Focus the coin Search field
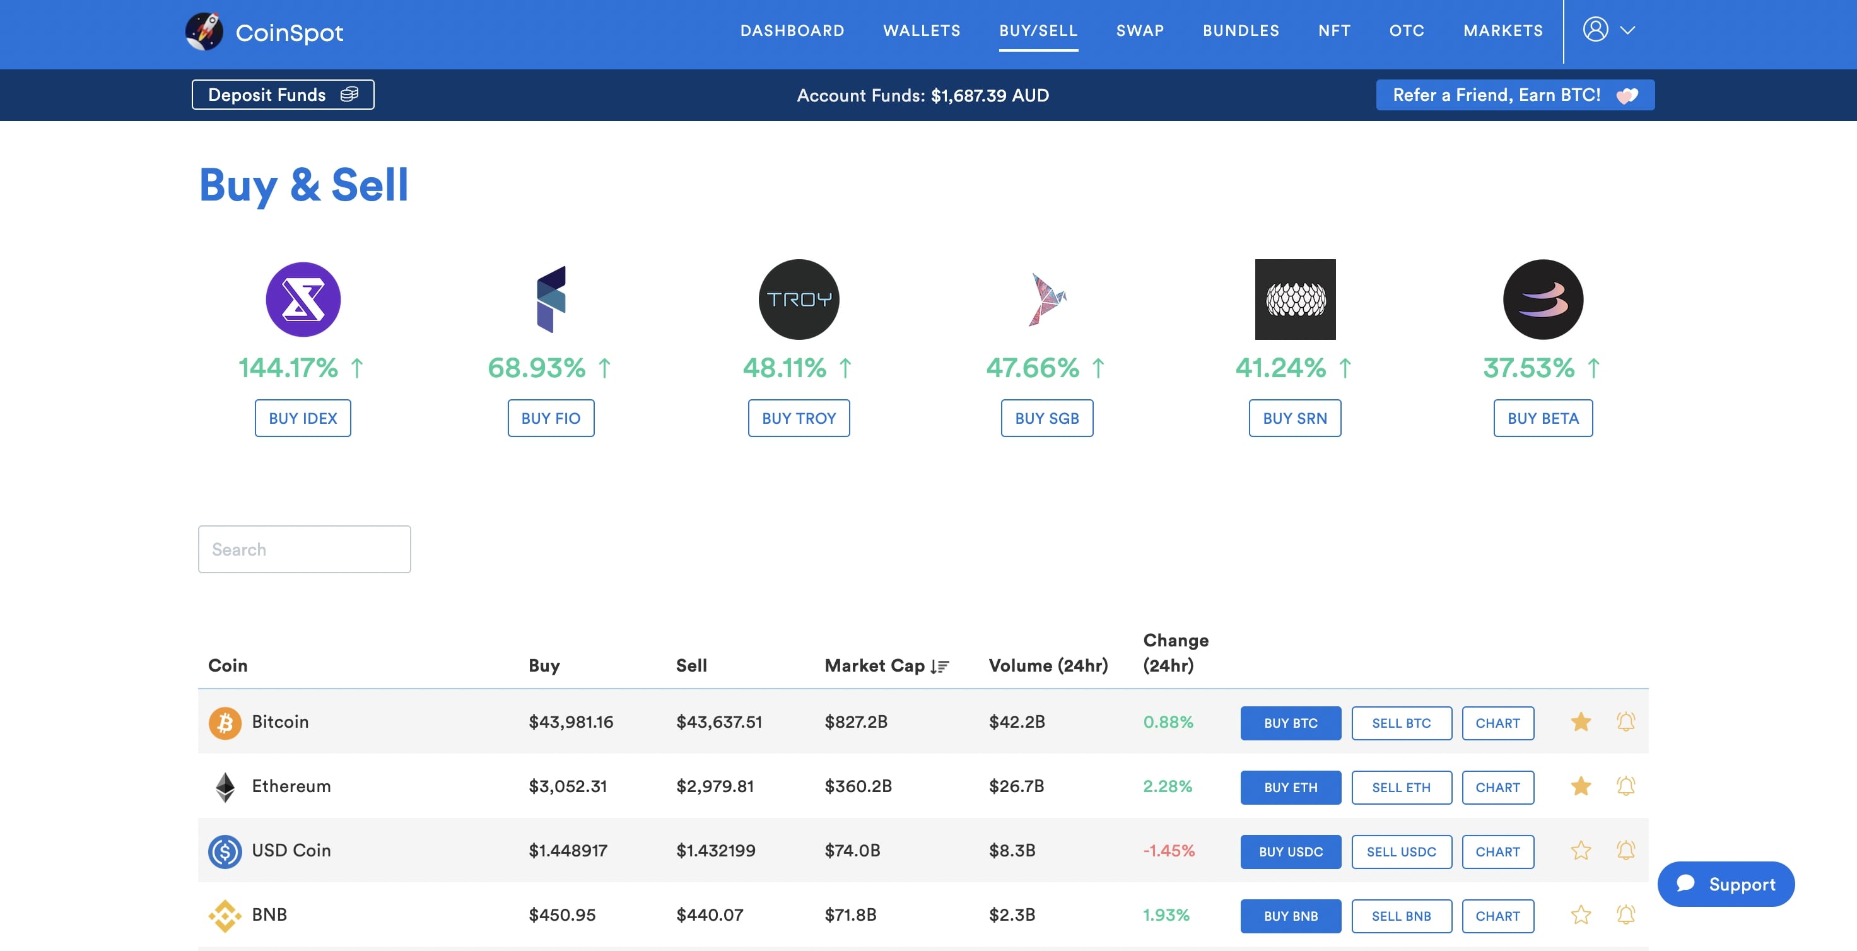Screen dimensions: 1857x951 (304, 549)
